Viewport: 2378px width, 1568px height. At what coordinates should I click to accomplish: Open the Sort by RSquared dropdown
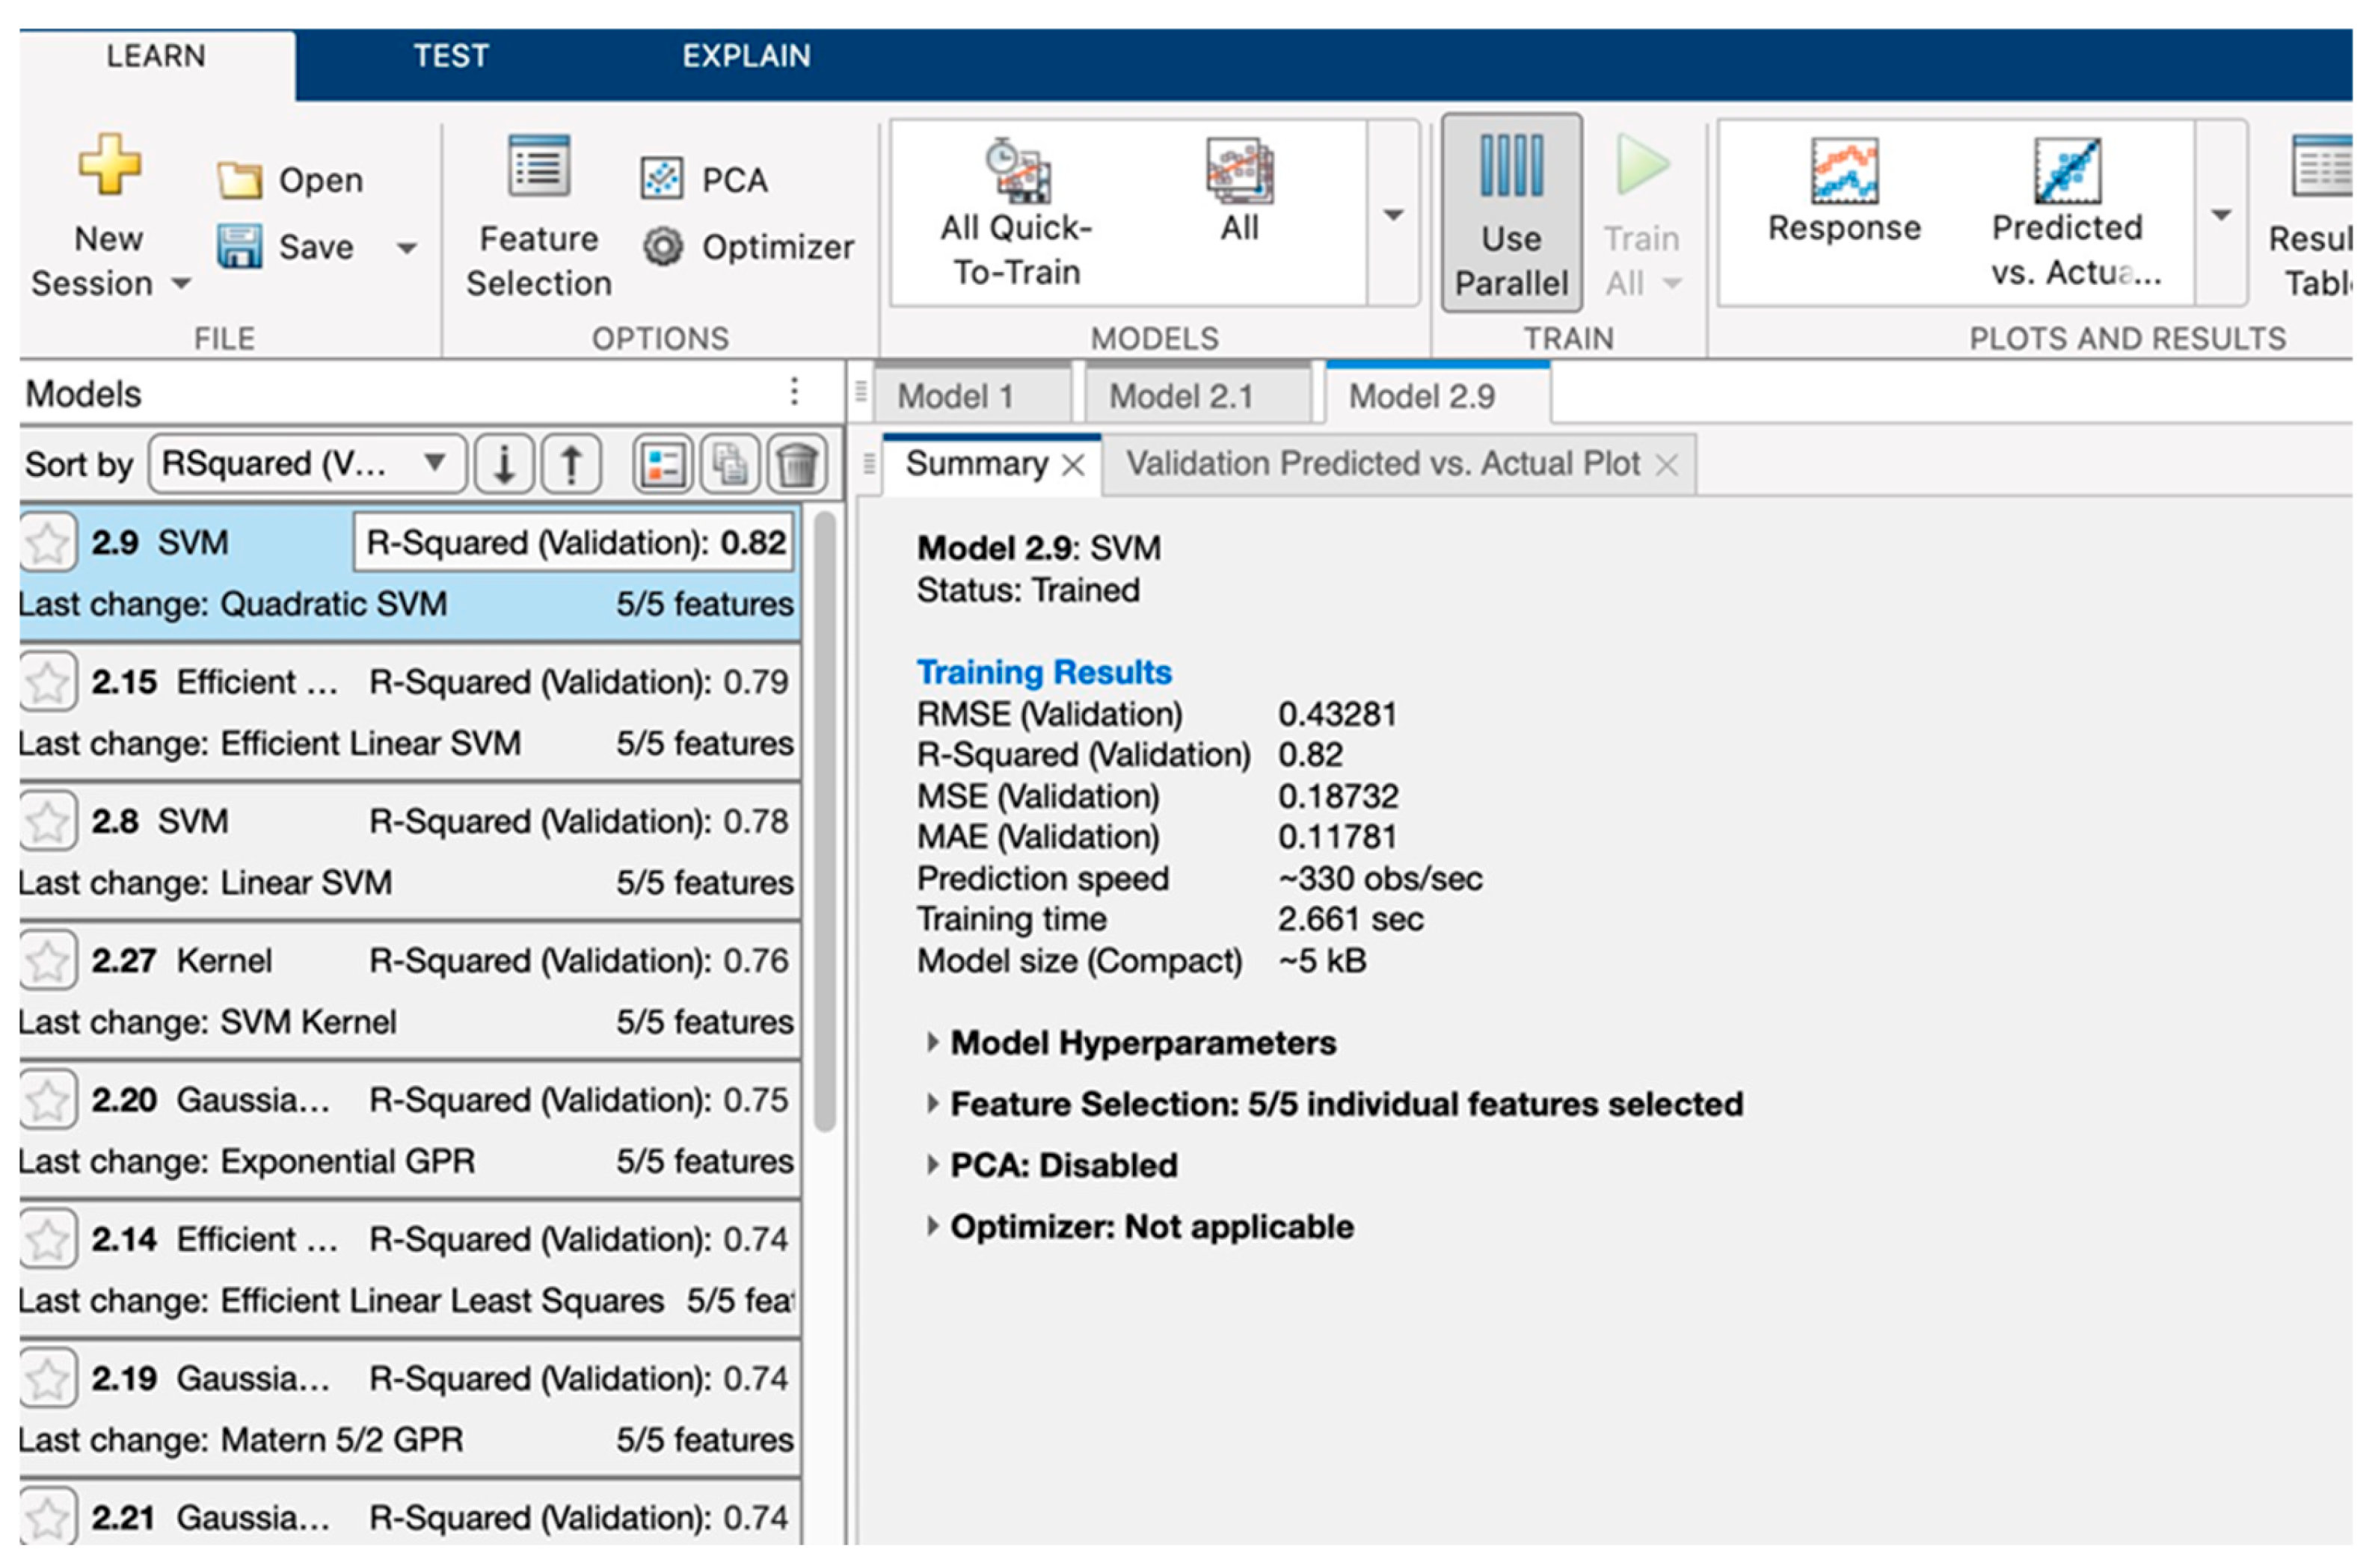point(306,464)
